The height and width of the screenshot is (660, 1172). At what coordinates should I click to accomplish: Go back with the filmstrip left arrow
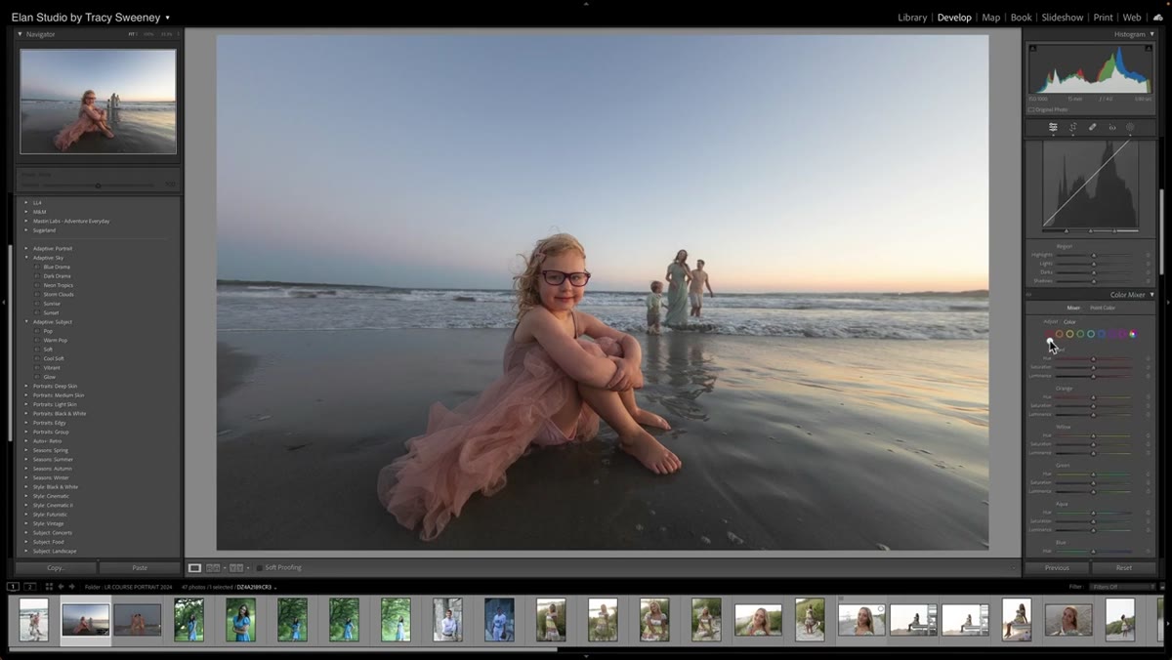tap(61, 587)
